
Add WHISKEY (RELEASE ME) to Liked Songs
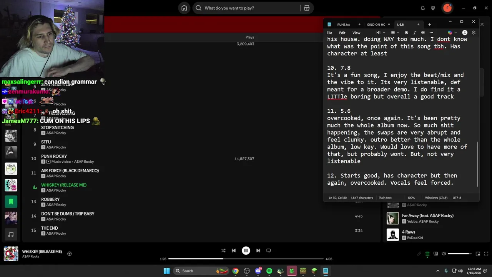[x=70, y=254]
